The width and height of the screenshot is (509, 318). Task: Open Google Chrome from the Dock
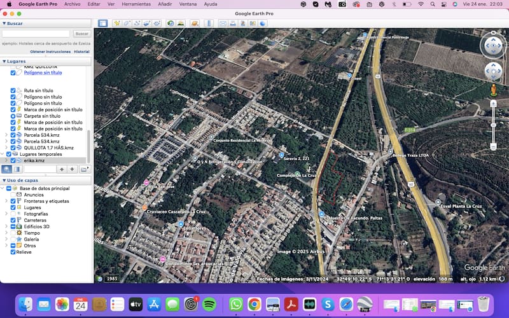pos(254,305)
